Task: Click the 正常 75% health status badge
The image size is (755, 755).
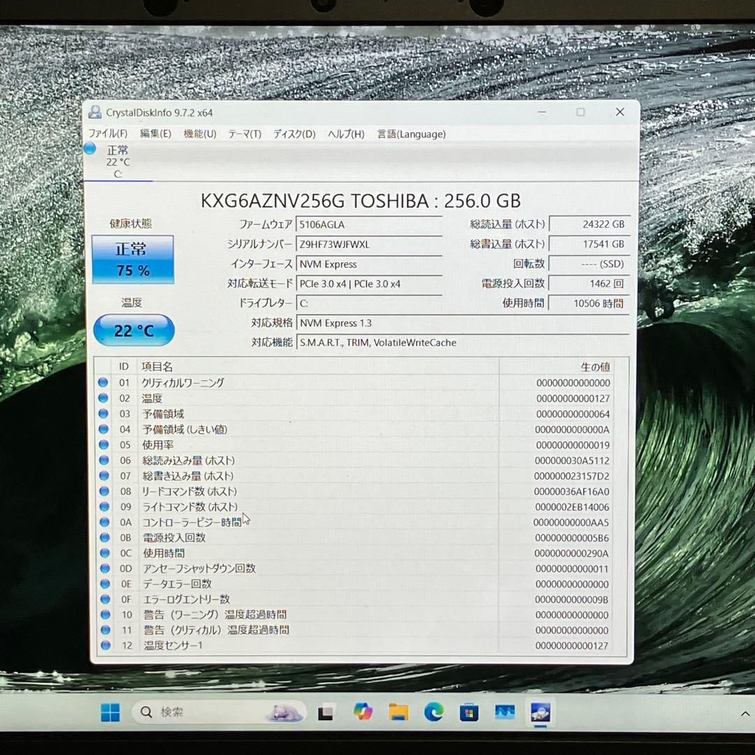Action: [133, 259]
